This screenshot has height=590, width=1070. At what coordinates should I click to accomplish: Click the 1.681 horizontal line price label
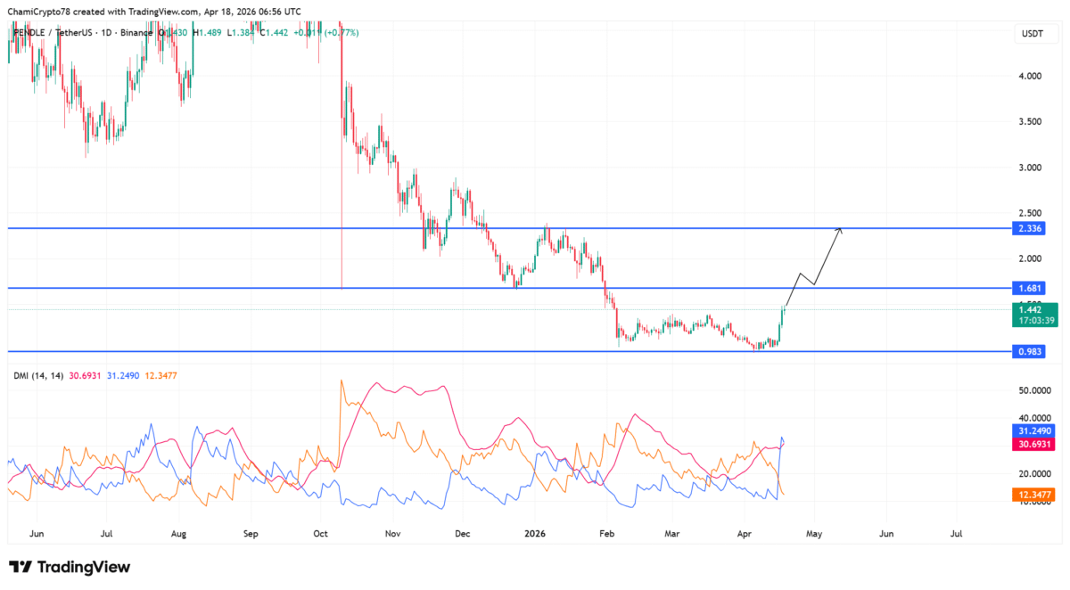point(1032,288)
